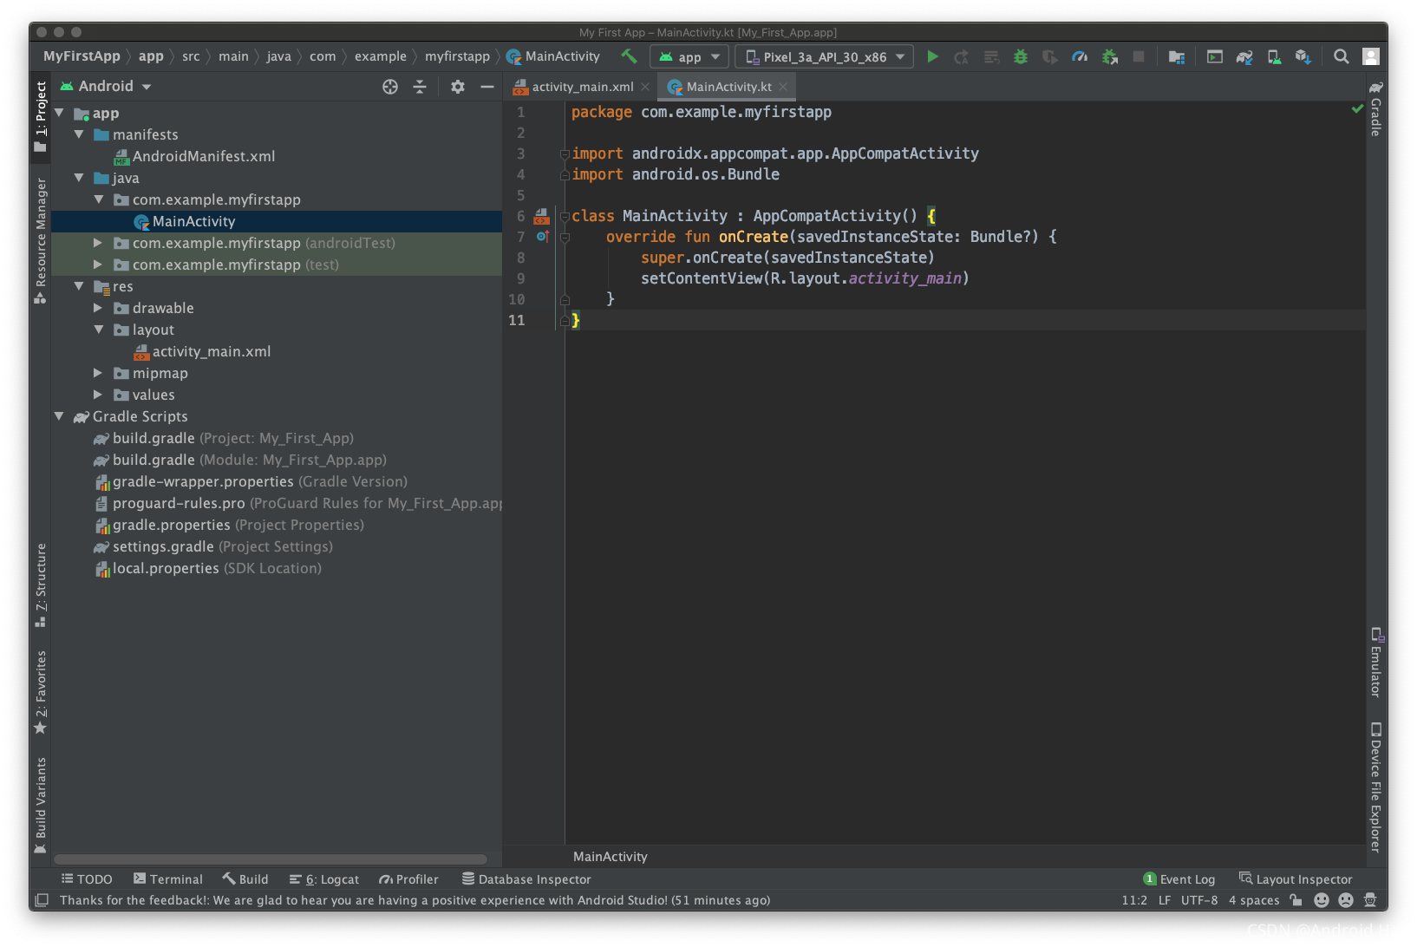Click the UTF-8 encoding in status bar
Image resolution: width=1417 pixels, height=947 pixels.
(1199, 900)
